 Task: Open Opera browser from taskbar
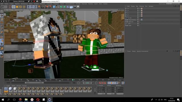(x=38, y=100)
